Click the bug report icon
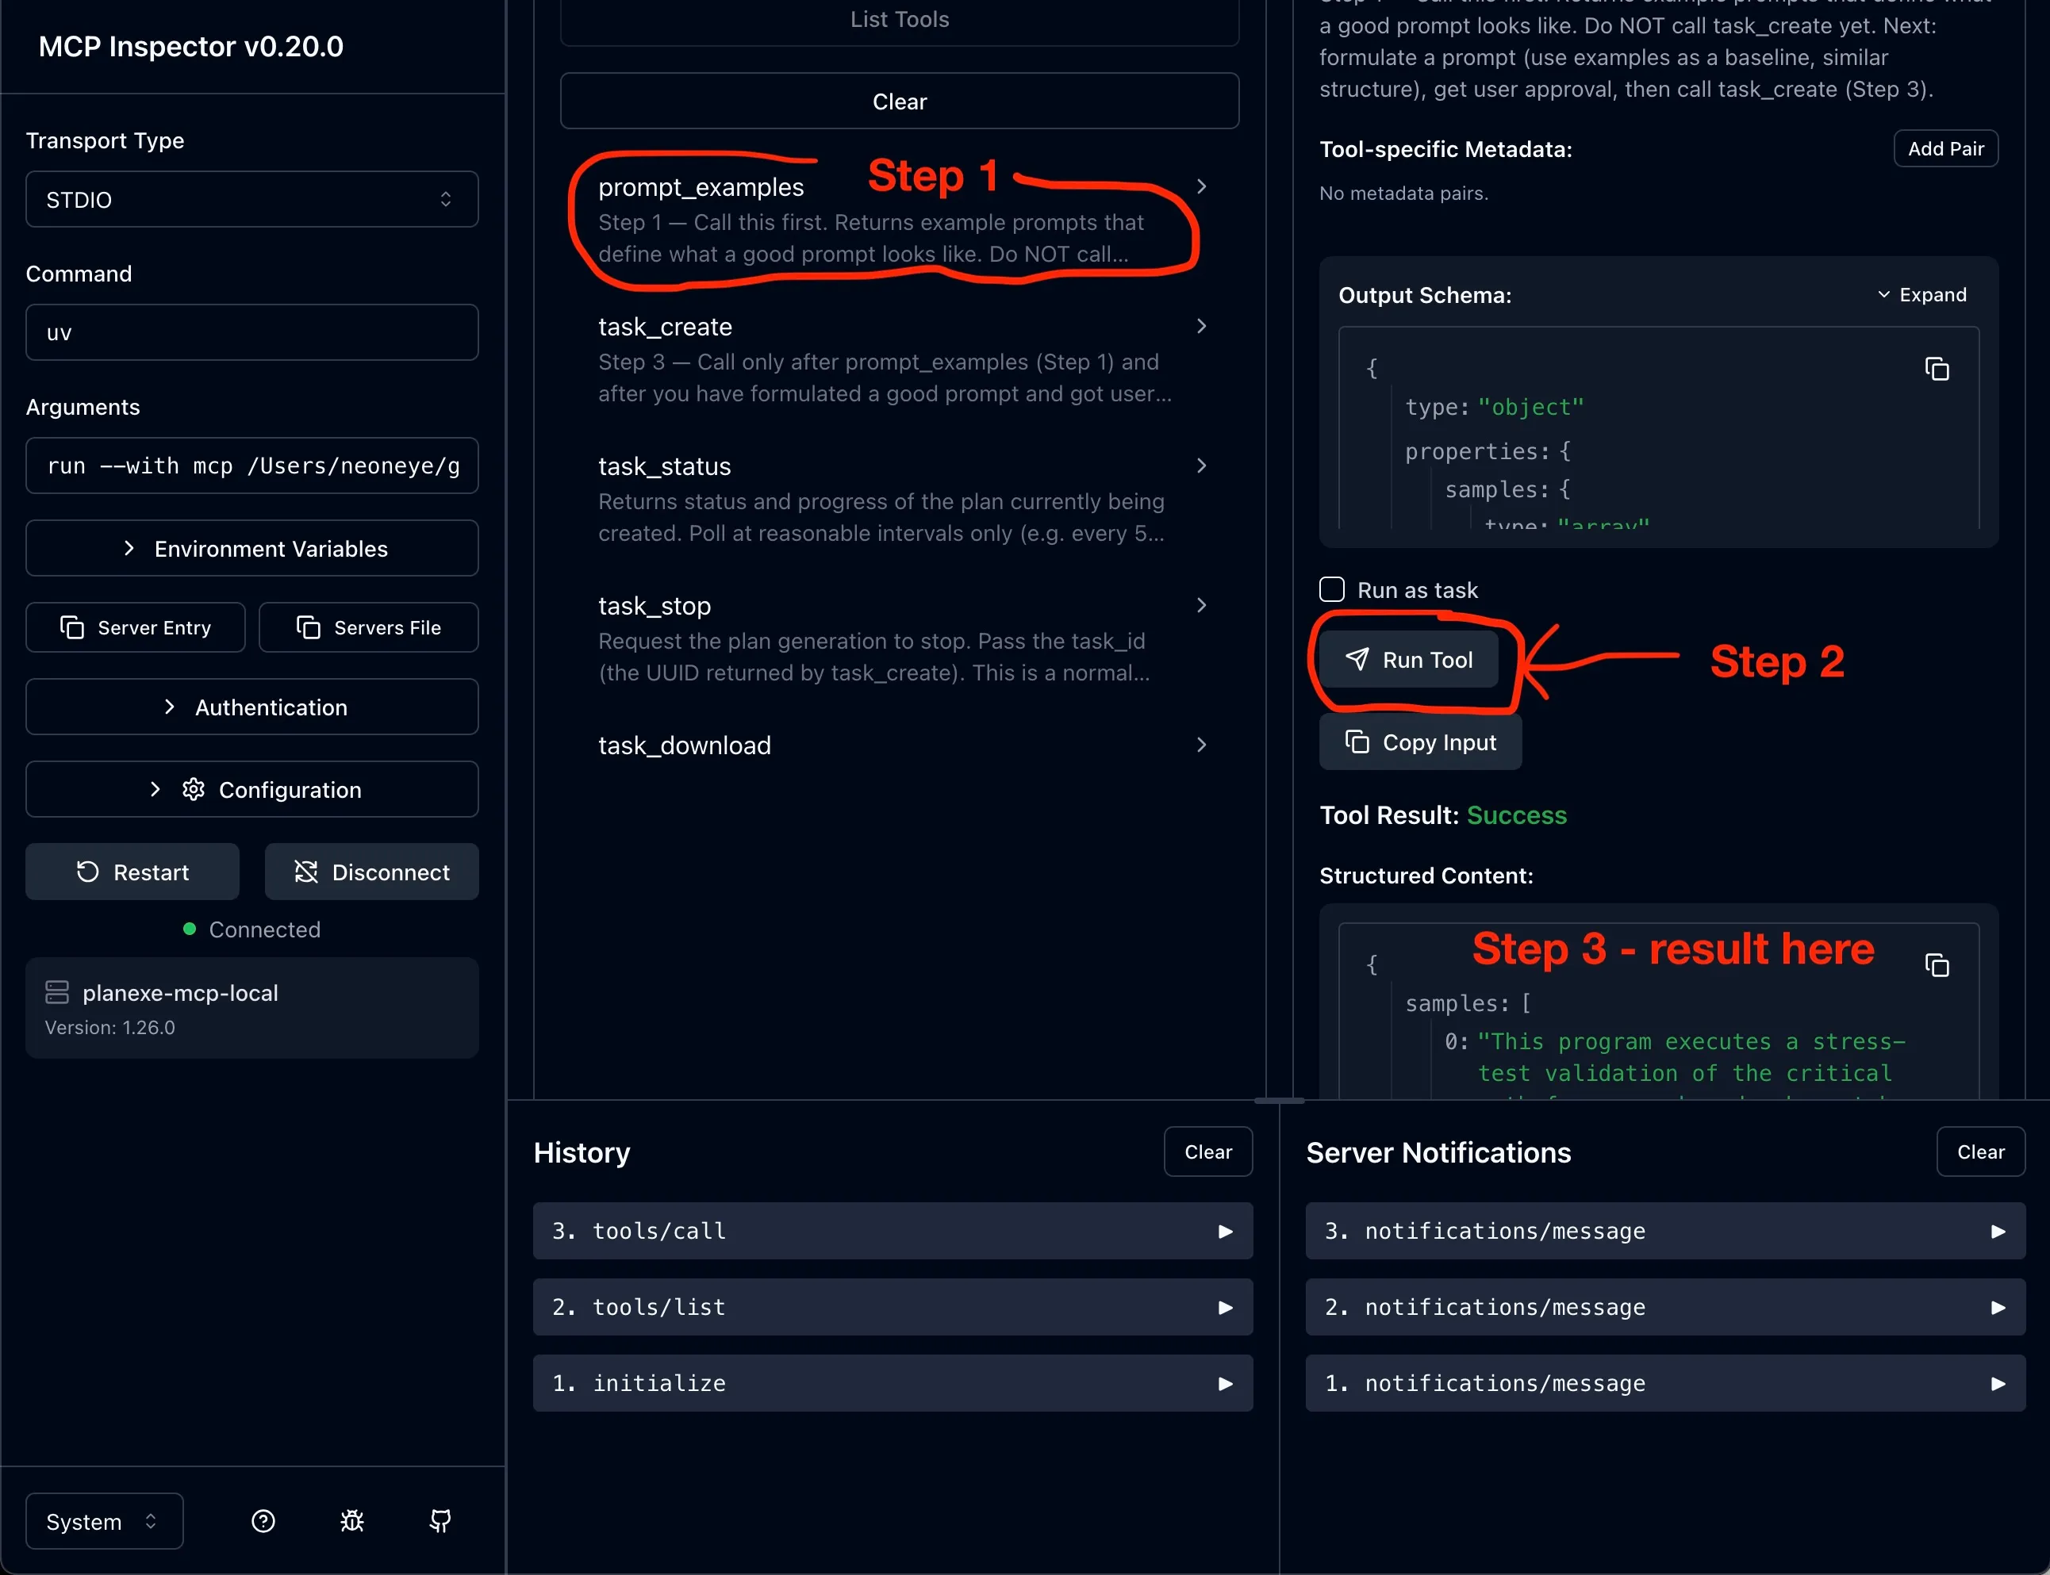2050x1575 pixels. point(351,1520)
